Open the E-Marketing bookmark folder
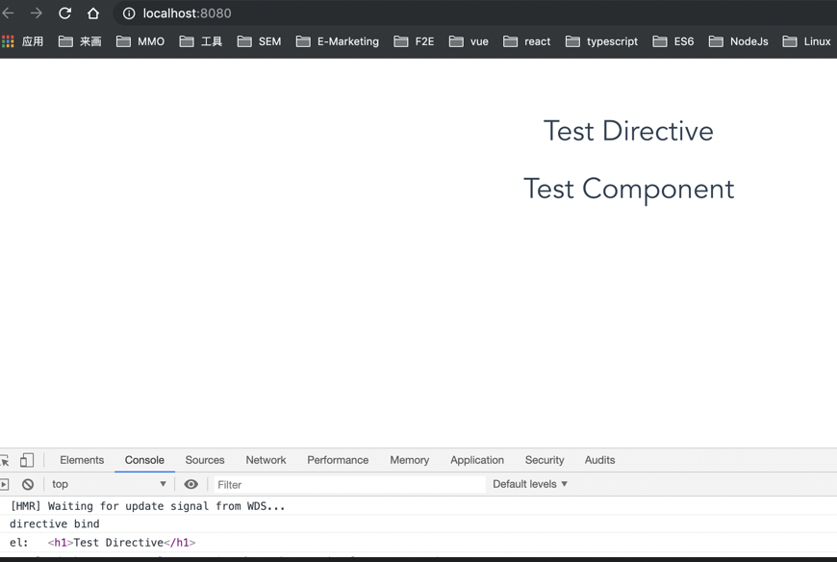This screenshot has height=562, width=837. click(338, 41)
